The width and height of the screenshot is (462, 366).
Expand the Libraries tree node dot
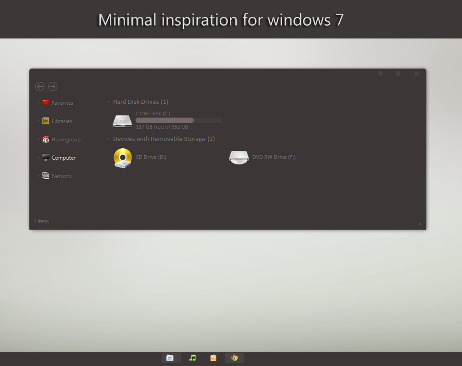pyautogui.click(x=38, y=121)
